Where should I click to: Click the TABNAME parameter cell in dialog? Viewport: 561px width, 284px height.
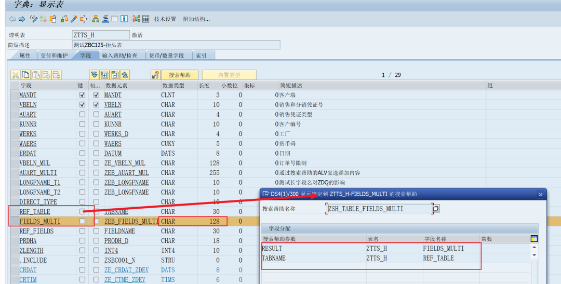pos(313,258)
